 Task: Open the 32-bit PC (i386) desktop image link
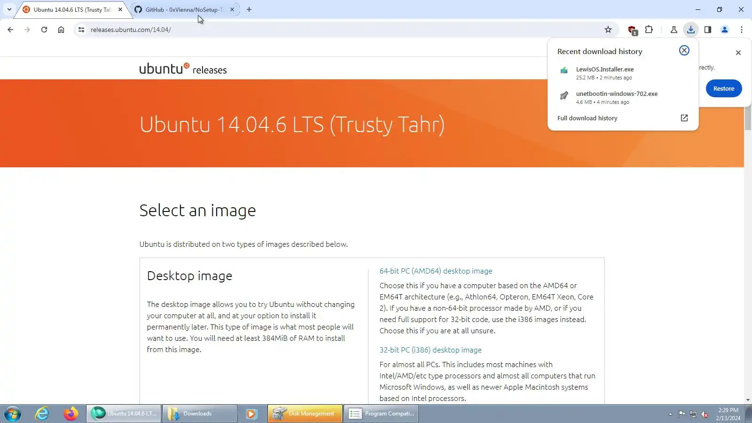[431, 350]
